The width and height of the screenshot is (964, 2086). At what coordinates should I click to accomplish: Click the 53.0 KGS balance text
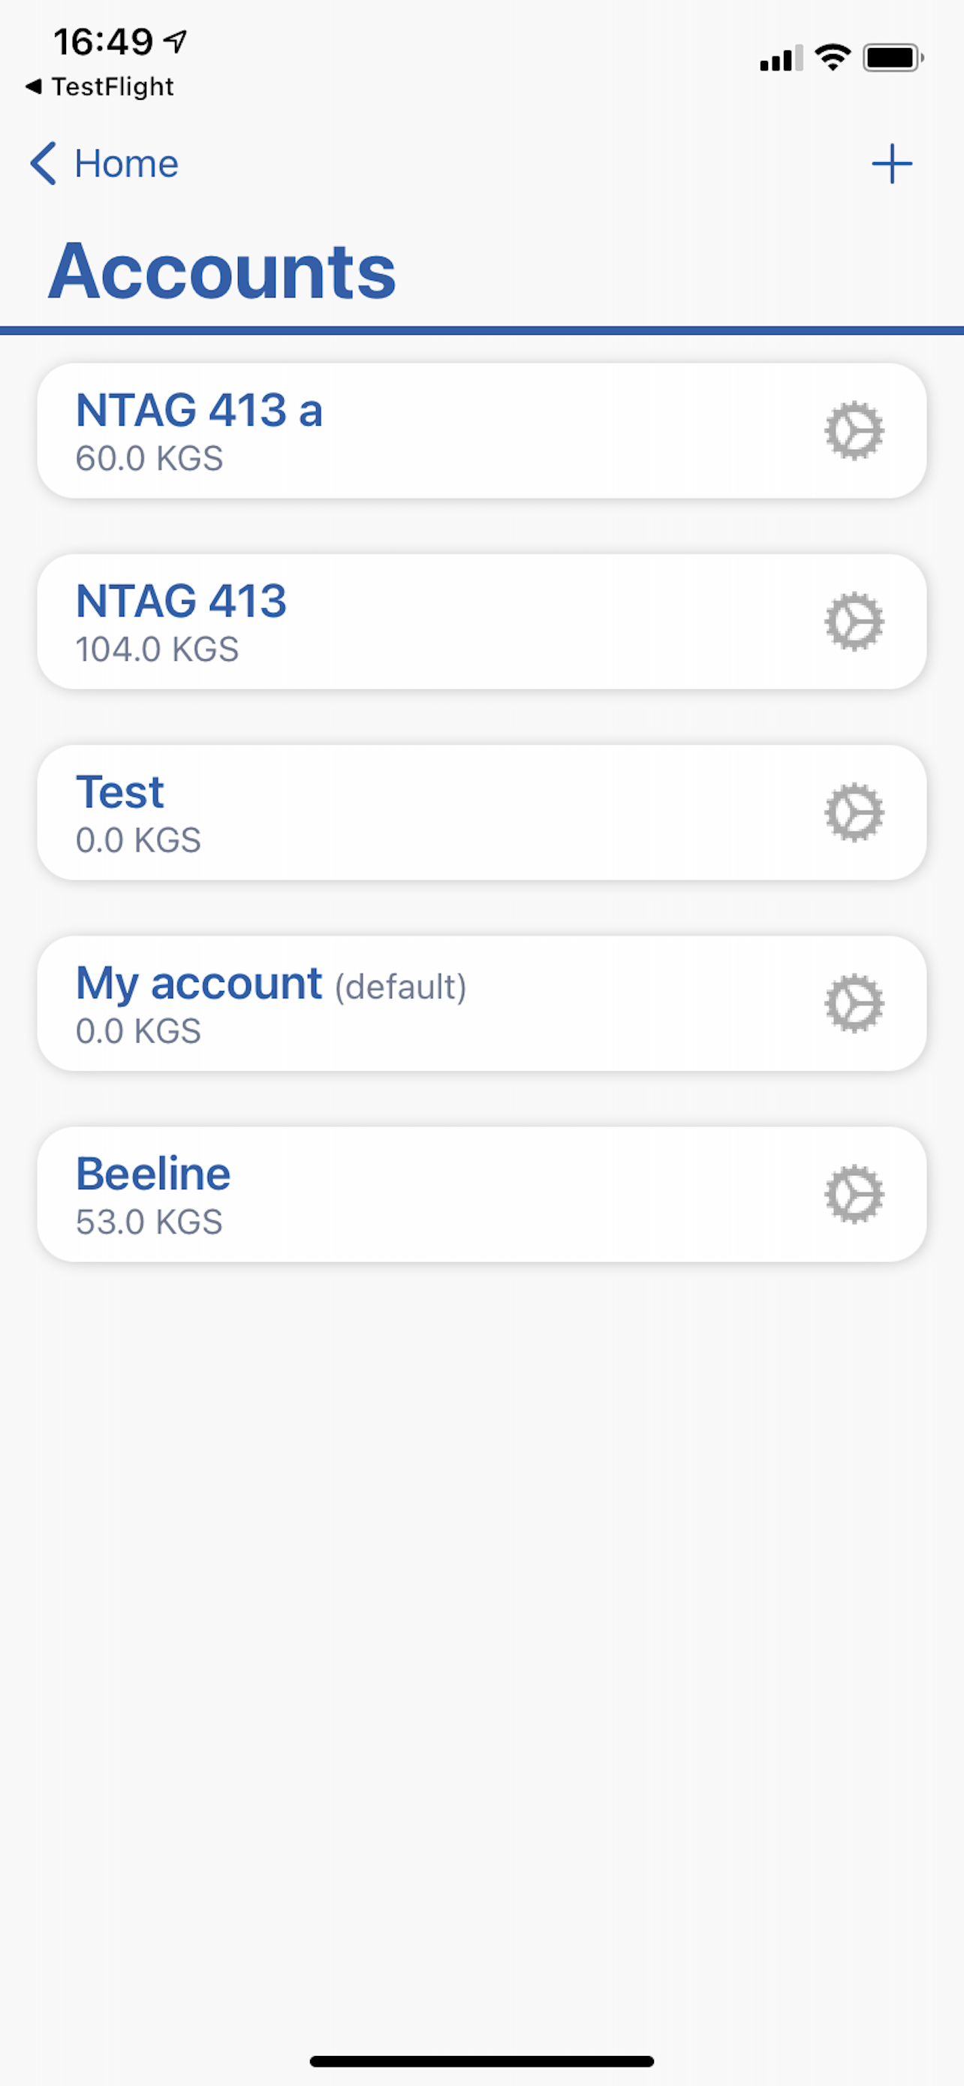149,1222
